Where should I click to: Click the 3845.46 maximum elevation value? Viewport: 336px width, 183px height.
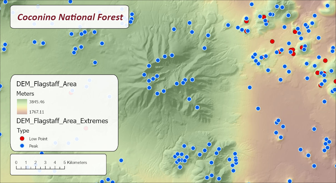coord(37,102)
